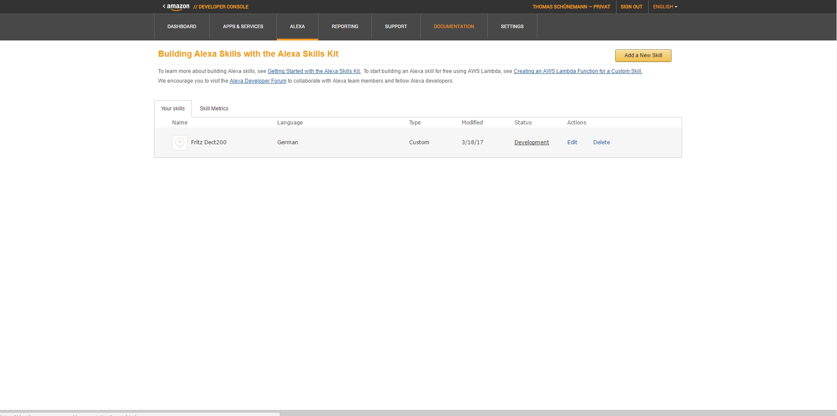Open the Reporting section

pos(345,26)
